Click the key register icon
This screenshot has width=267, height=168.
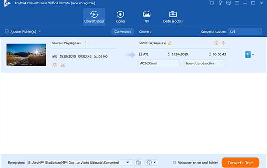click(220, 3)
